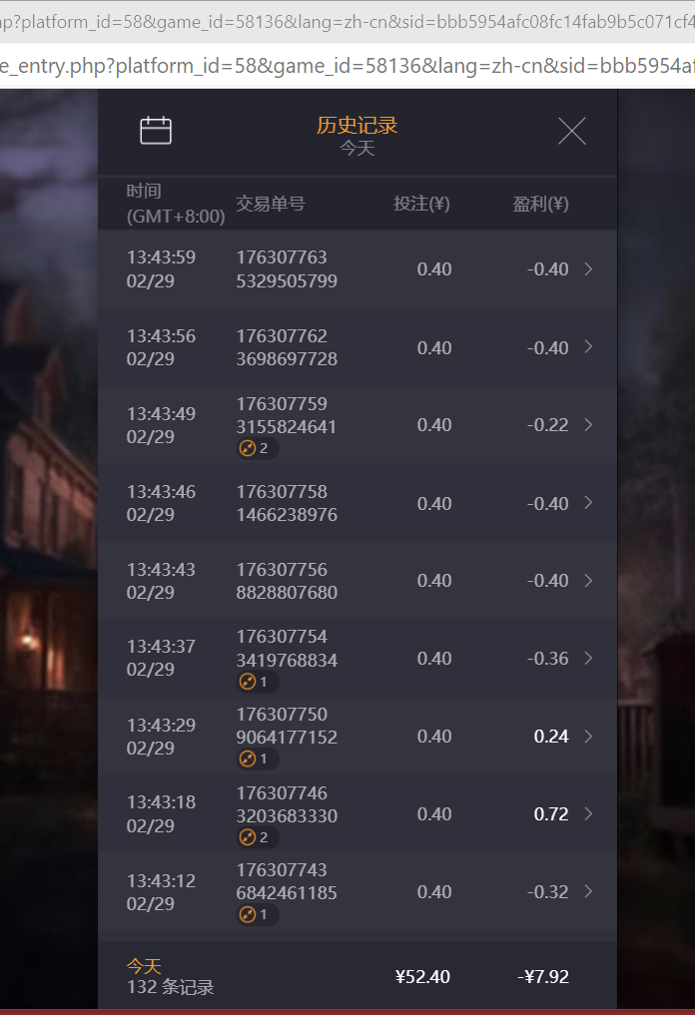Viewport: 695px width, 1015px height.
Task: Click the 盈利(¥) column header
Action: (540, 204)
